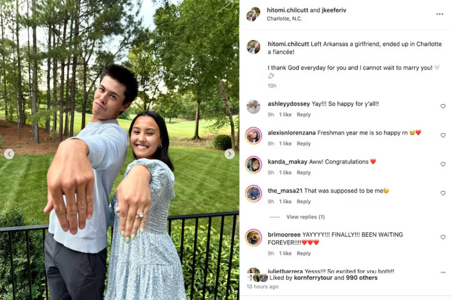Viewport: 451px width, 300px height.
Task: View alexisnlorenzana's story avatar
Action: pos(254,136)
